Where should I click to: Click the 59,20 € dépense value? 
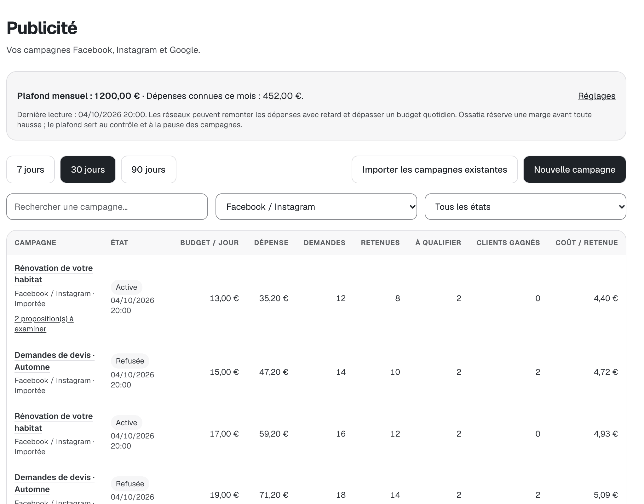[273, 434]
